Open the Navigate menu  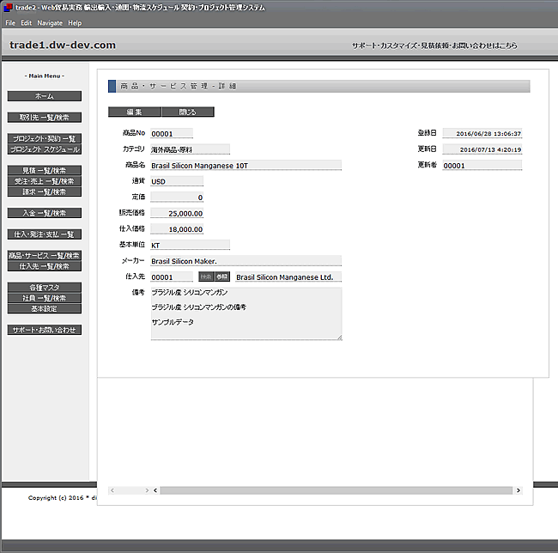click(x=50, y=23)
